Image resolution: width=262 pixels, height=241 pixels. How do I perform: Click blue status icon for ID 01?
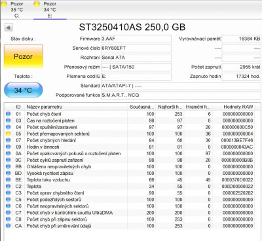[x=8, y=114]
